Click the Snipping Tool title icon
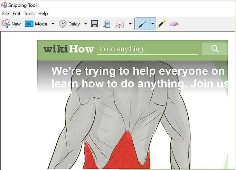The width and height of the screenshot is (236, 170). pos(4,5)
